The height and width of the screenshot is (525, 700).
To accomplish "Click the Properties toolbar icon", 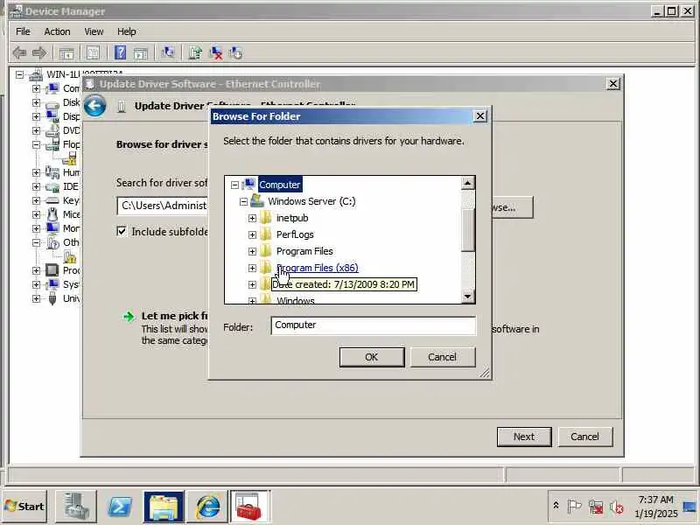I will click(93, 53).
